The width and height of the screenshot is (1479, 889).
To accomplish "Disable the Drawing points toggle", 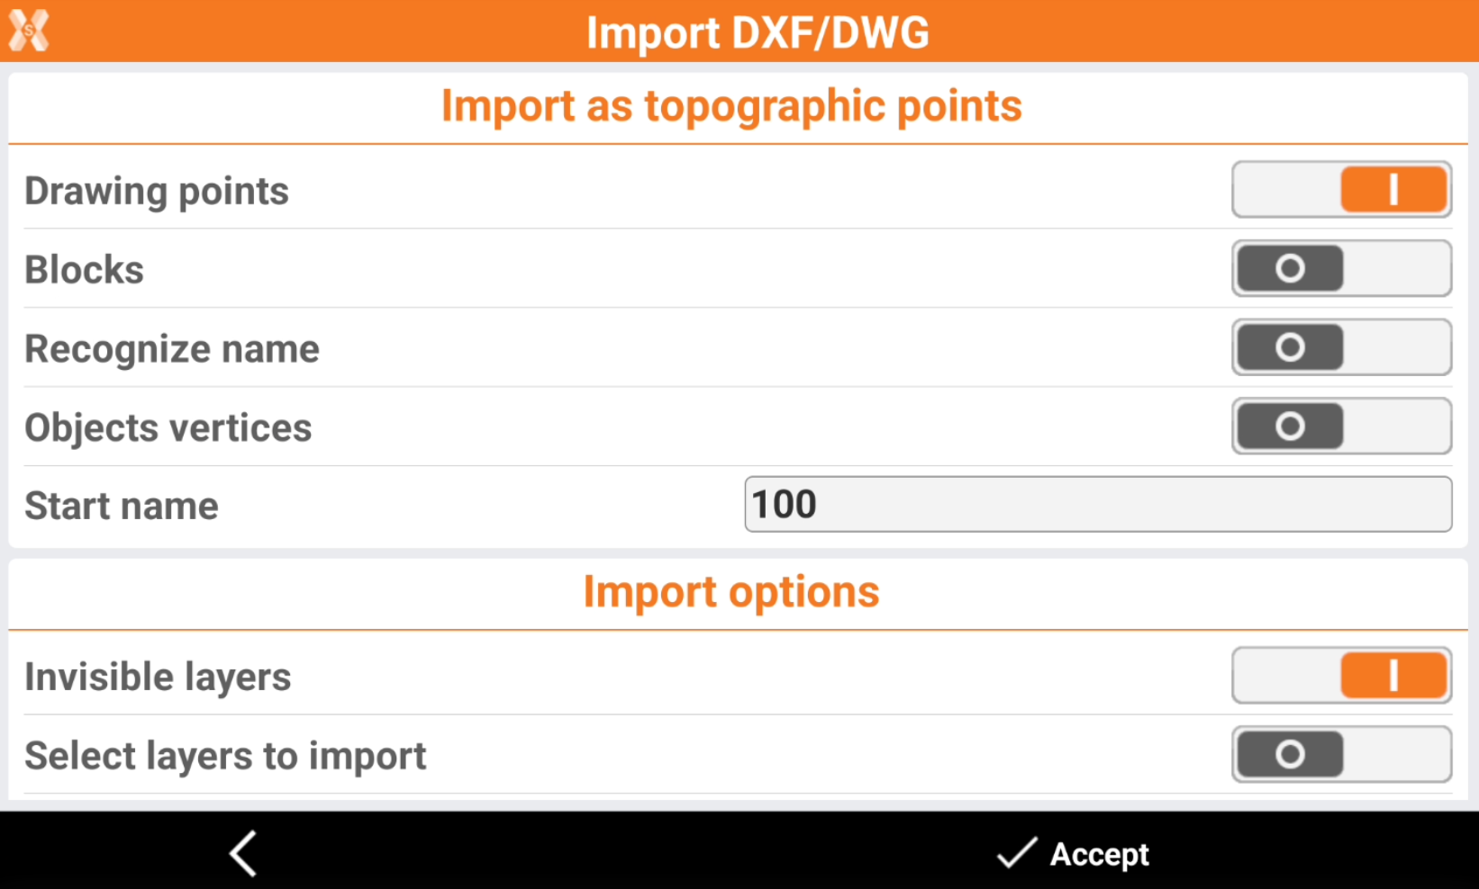I will (1341, 190).
